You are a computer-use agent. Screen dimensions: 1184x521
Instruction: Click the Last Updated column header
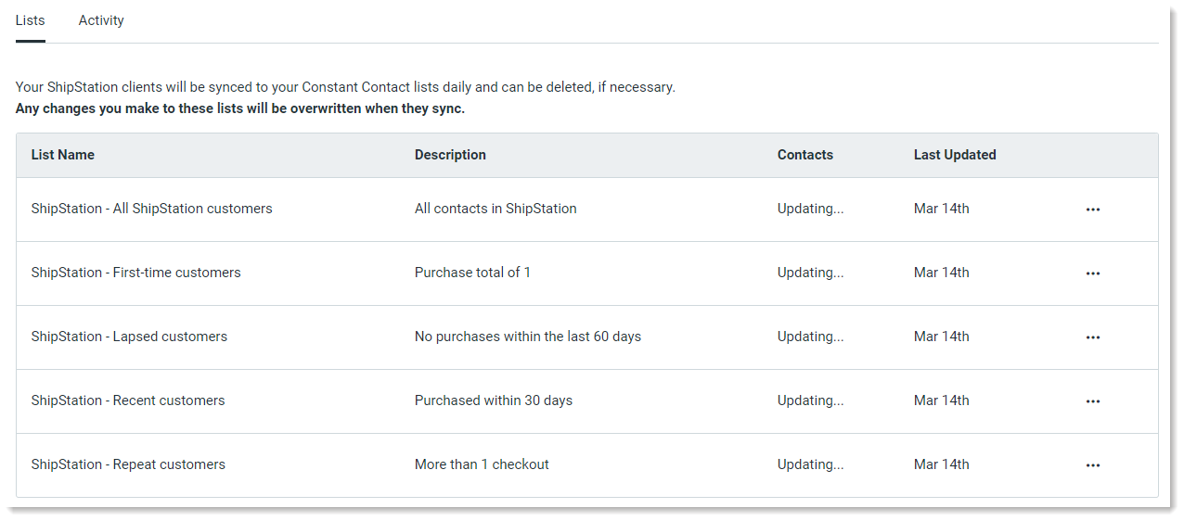click(x=955, y=155)
